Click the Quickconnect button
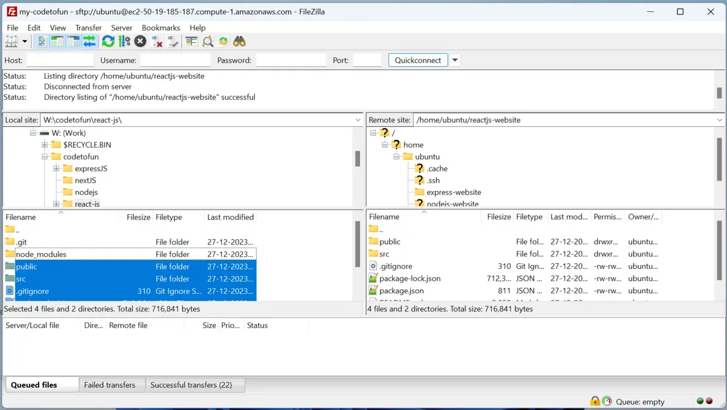This screenshot has height=410, width=727. coord(418,60)
